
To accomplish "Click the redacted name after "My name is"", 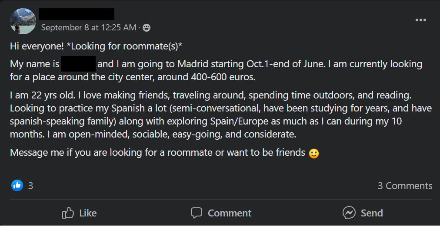I will click(78, 64).
